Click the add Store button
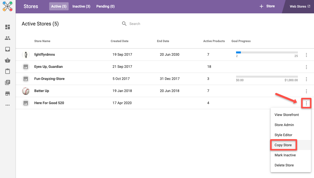 pos(267,6)
